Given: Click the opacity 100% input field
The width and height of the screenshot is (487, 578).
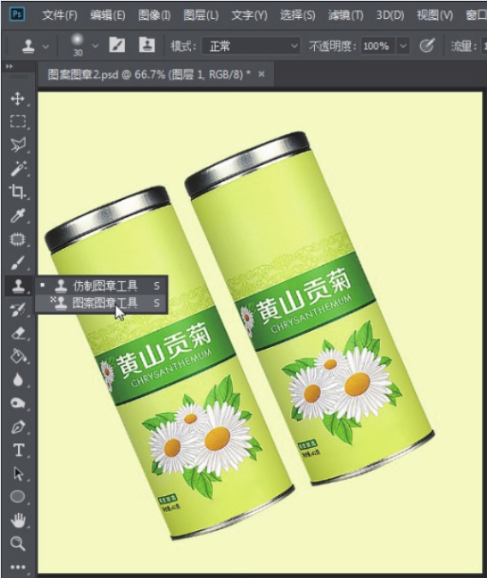Looking at the screenshot, I should click(377, 46).
